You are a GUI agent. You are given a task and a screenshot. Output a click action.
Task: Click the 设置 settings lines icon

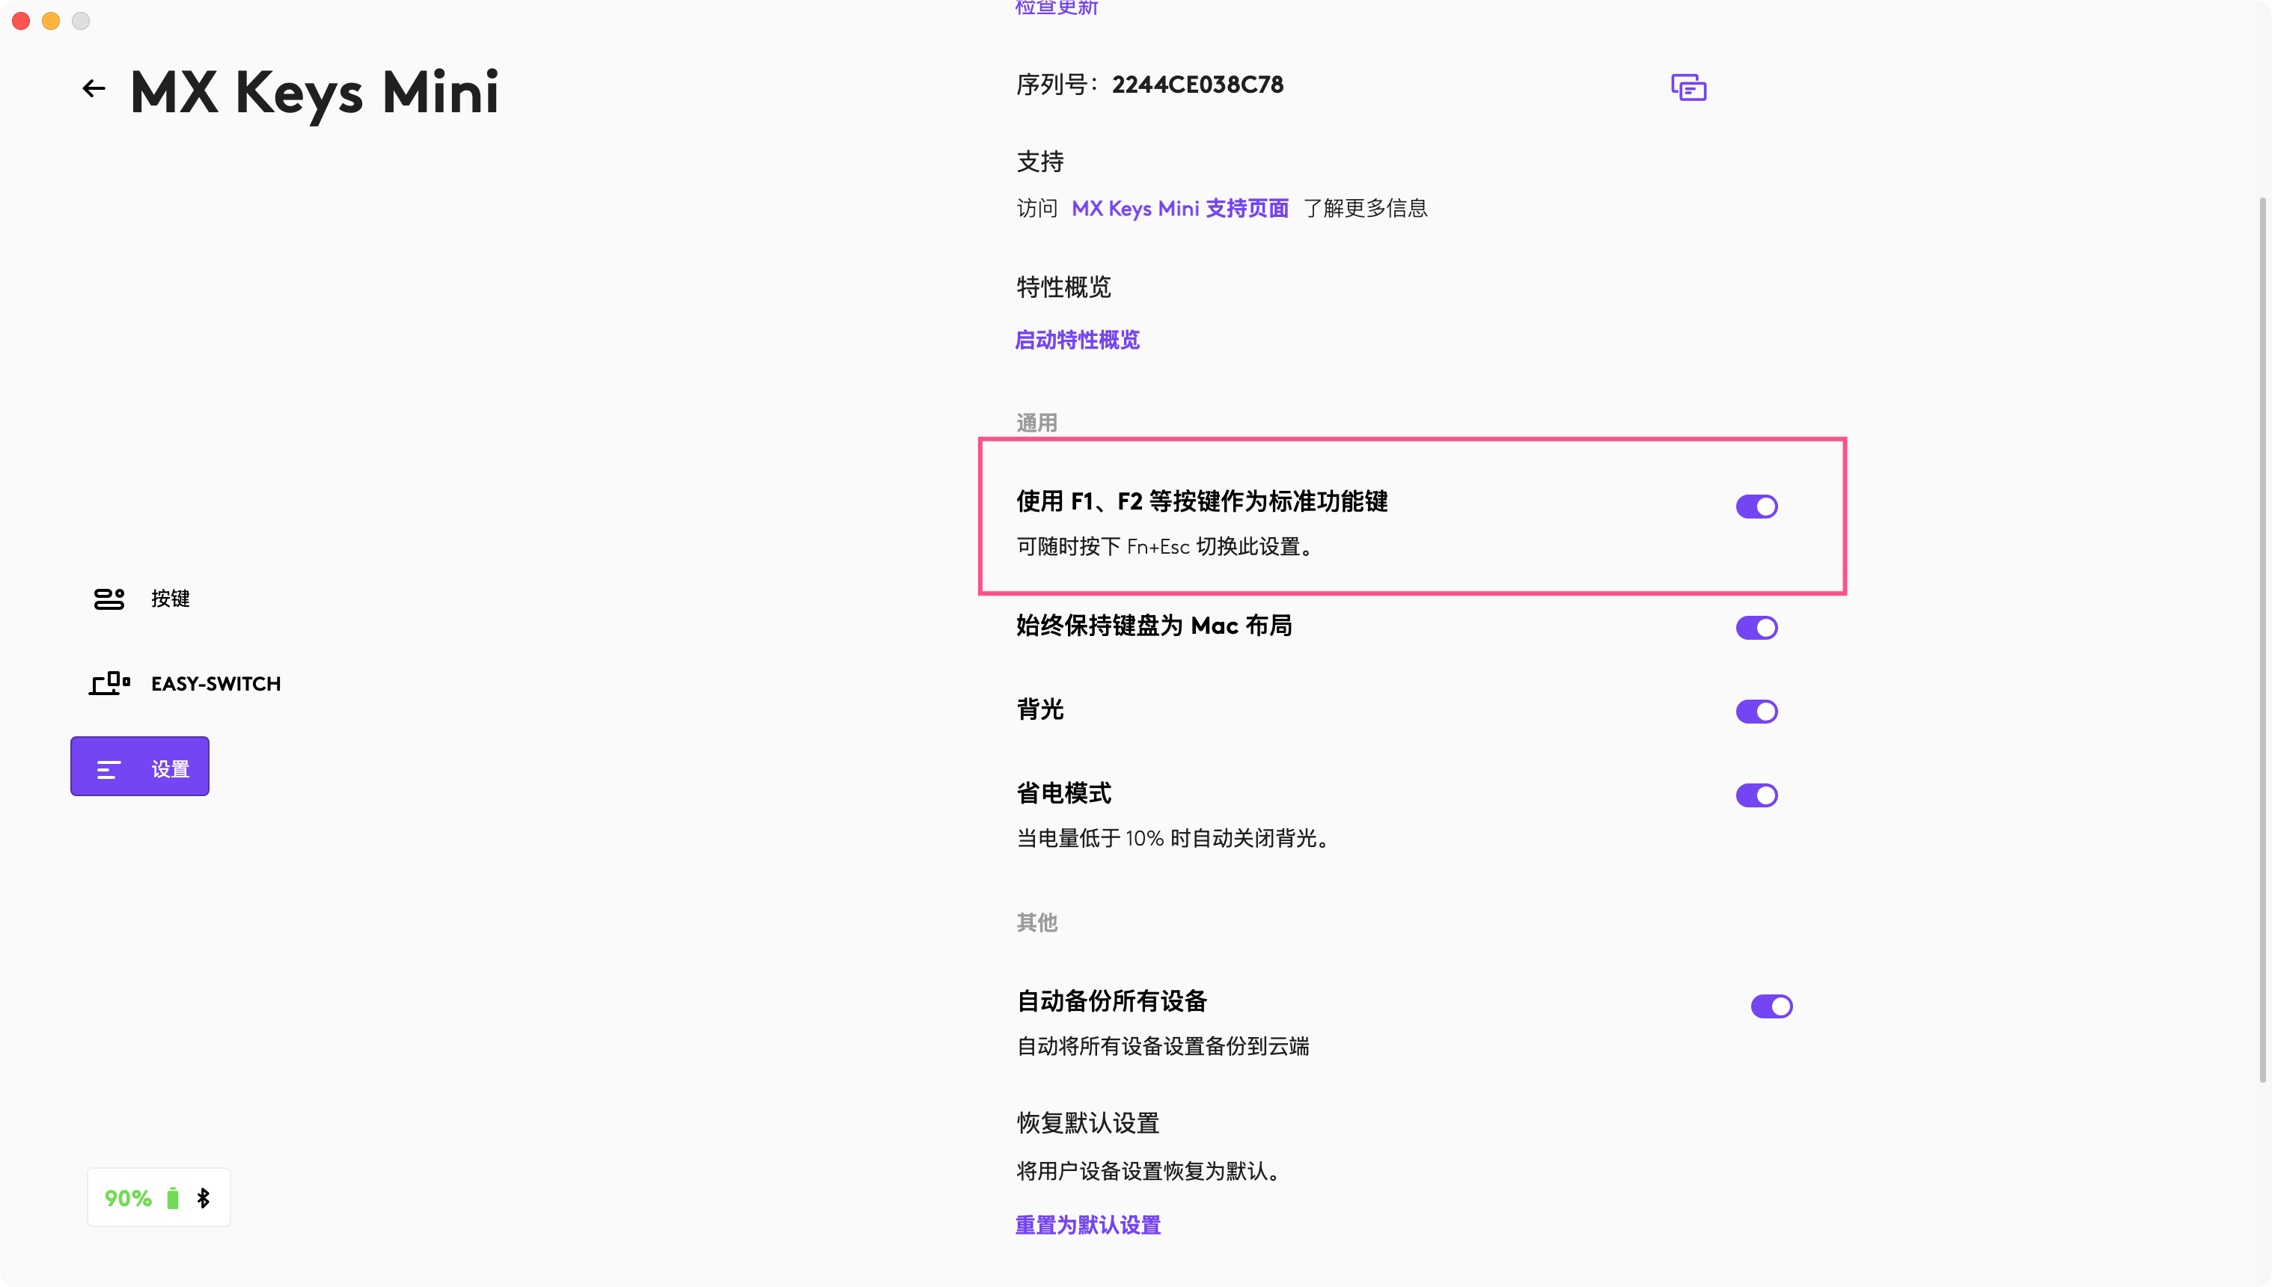(x=109, y=769)
